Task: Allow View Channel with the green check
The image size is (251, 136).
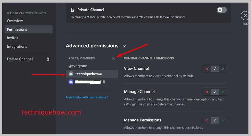Action: point(223,69)
